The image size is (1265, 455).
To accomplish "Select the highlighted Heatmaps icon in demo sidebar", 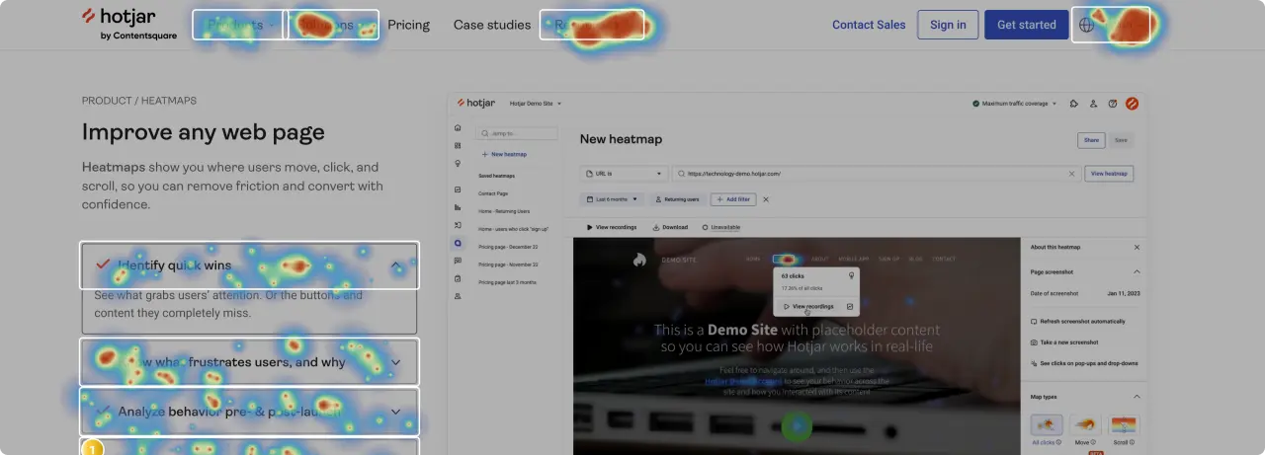I will 457,243.
